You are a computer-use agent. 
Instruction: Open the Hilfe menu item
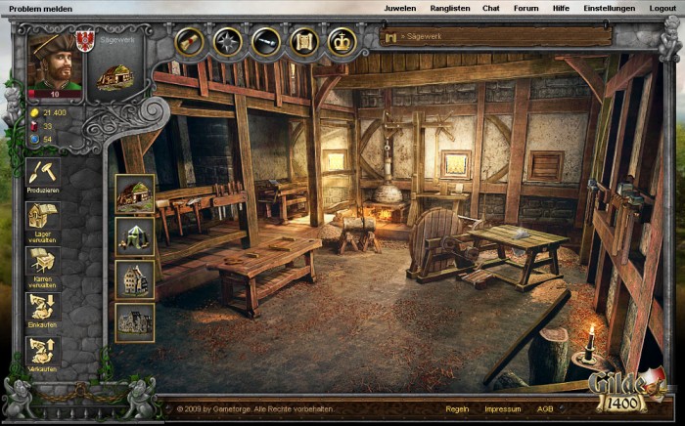pyautogui.click(x=561, y=8)
